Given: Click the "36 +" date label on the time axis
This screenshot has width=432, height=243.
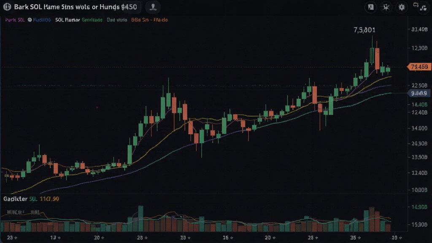Looking at the screenshot, I should click(355, 238).
